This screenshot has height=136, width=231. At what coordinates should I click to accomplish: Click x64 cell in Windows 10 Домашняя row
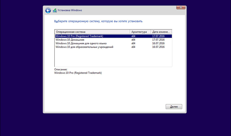pyautogui.click(x=133, y=40)
